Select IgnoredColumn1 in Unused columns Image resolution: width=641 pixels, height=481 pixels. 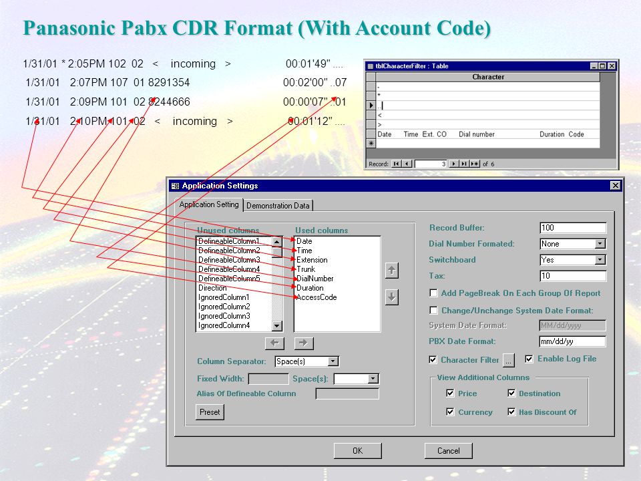click(234, 297)
